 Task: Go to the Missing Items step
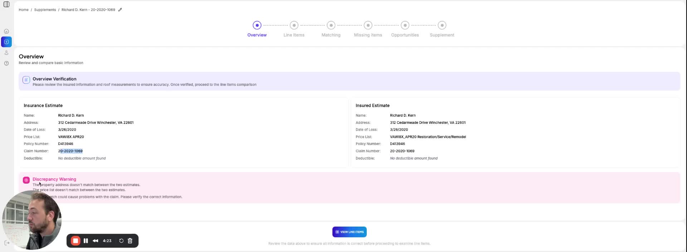(x=368, y=35)
